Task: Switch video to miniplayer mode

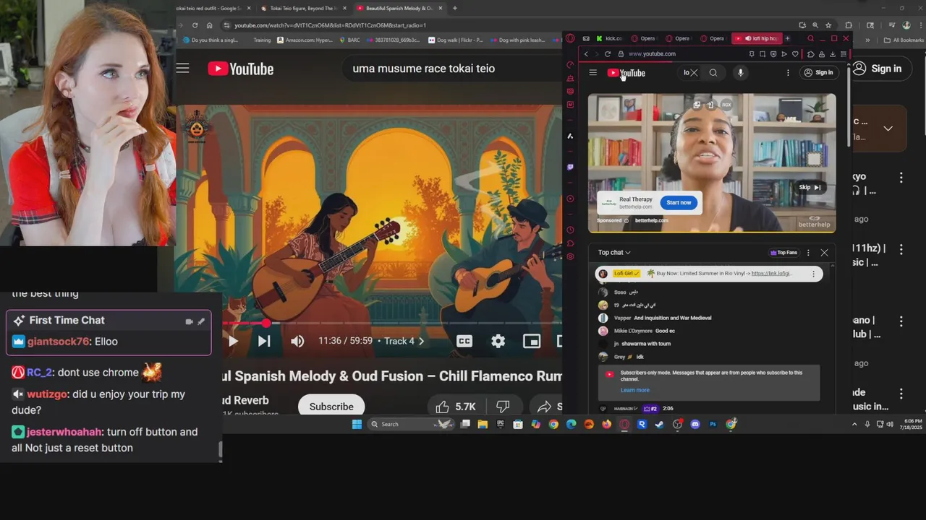Action: point(532,341)
